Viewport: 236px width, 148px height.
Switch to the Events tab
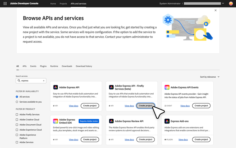[33, 66]
